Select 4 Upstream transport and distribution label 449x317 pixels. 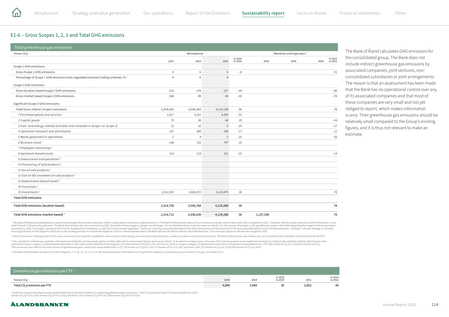45,131
